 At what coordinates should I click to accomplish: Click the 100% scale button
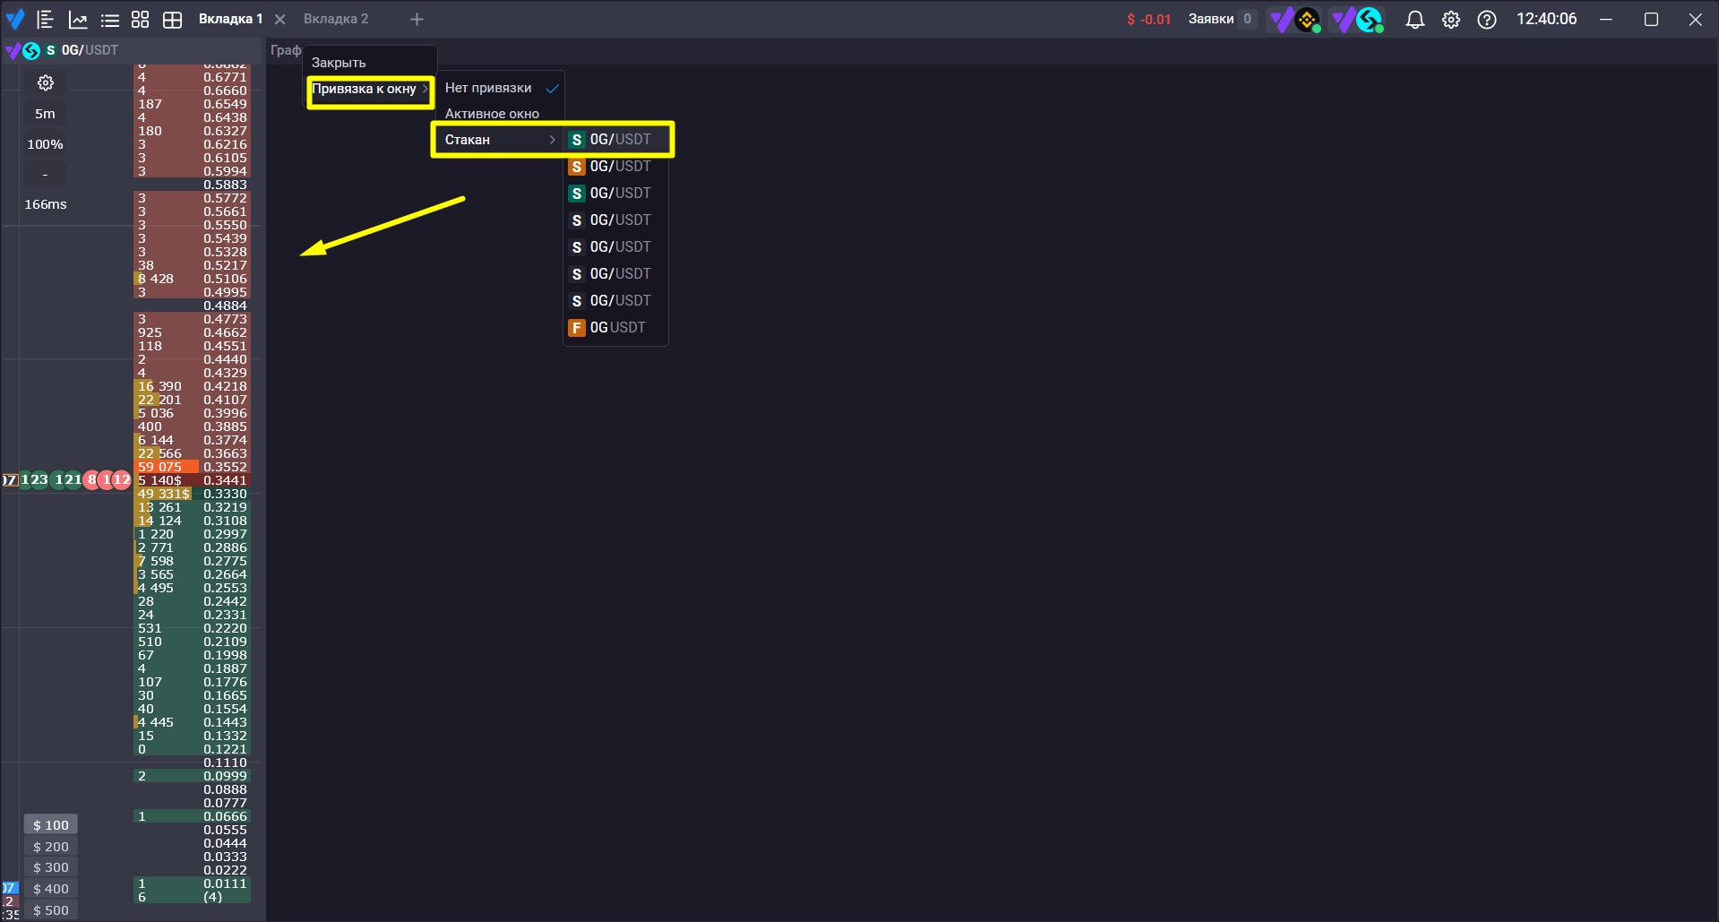pos(45,144)
